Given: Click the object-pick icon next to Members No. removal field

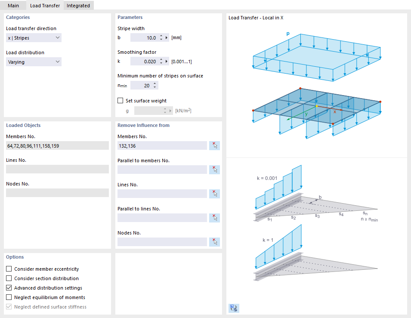Looking at the screenshot, I should pyautogui.click(x=214, y=145).
